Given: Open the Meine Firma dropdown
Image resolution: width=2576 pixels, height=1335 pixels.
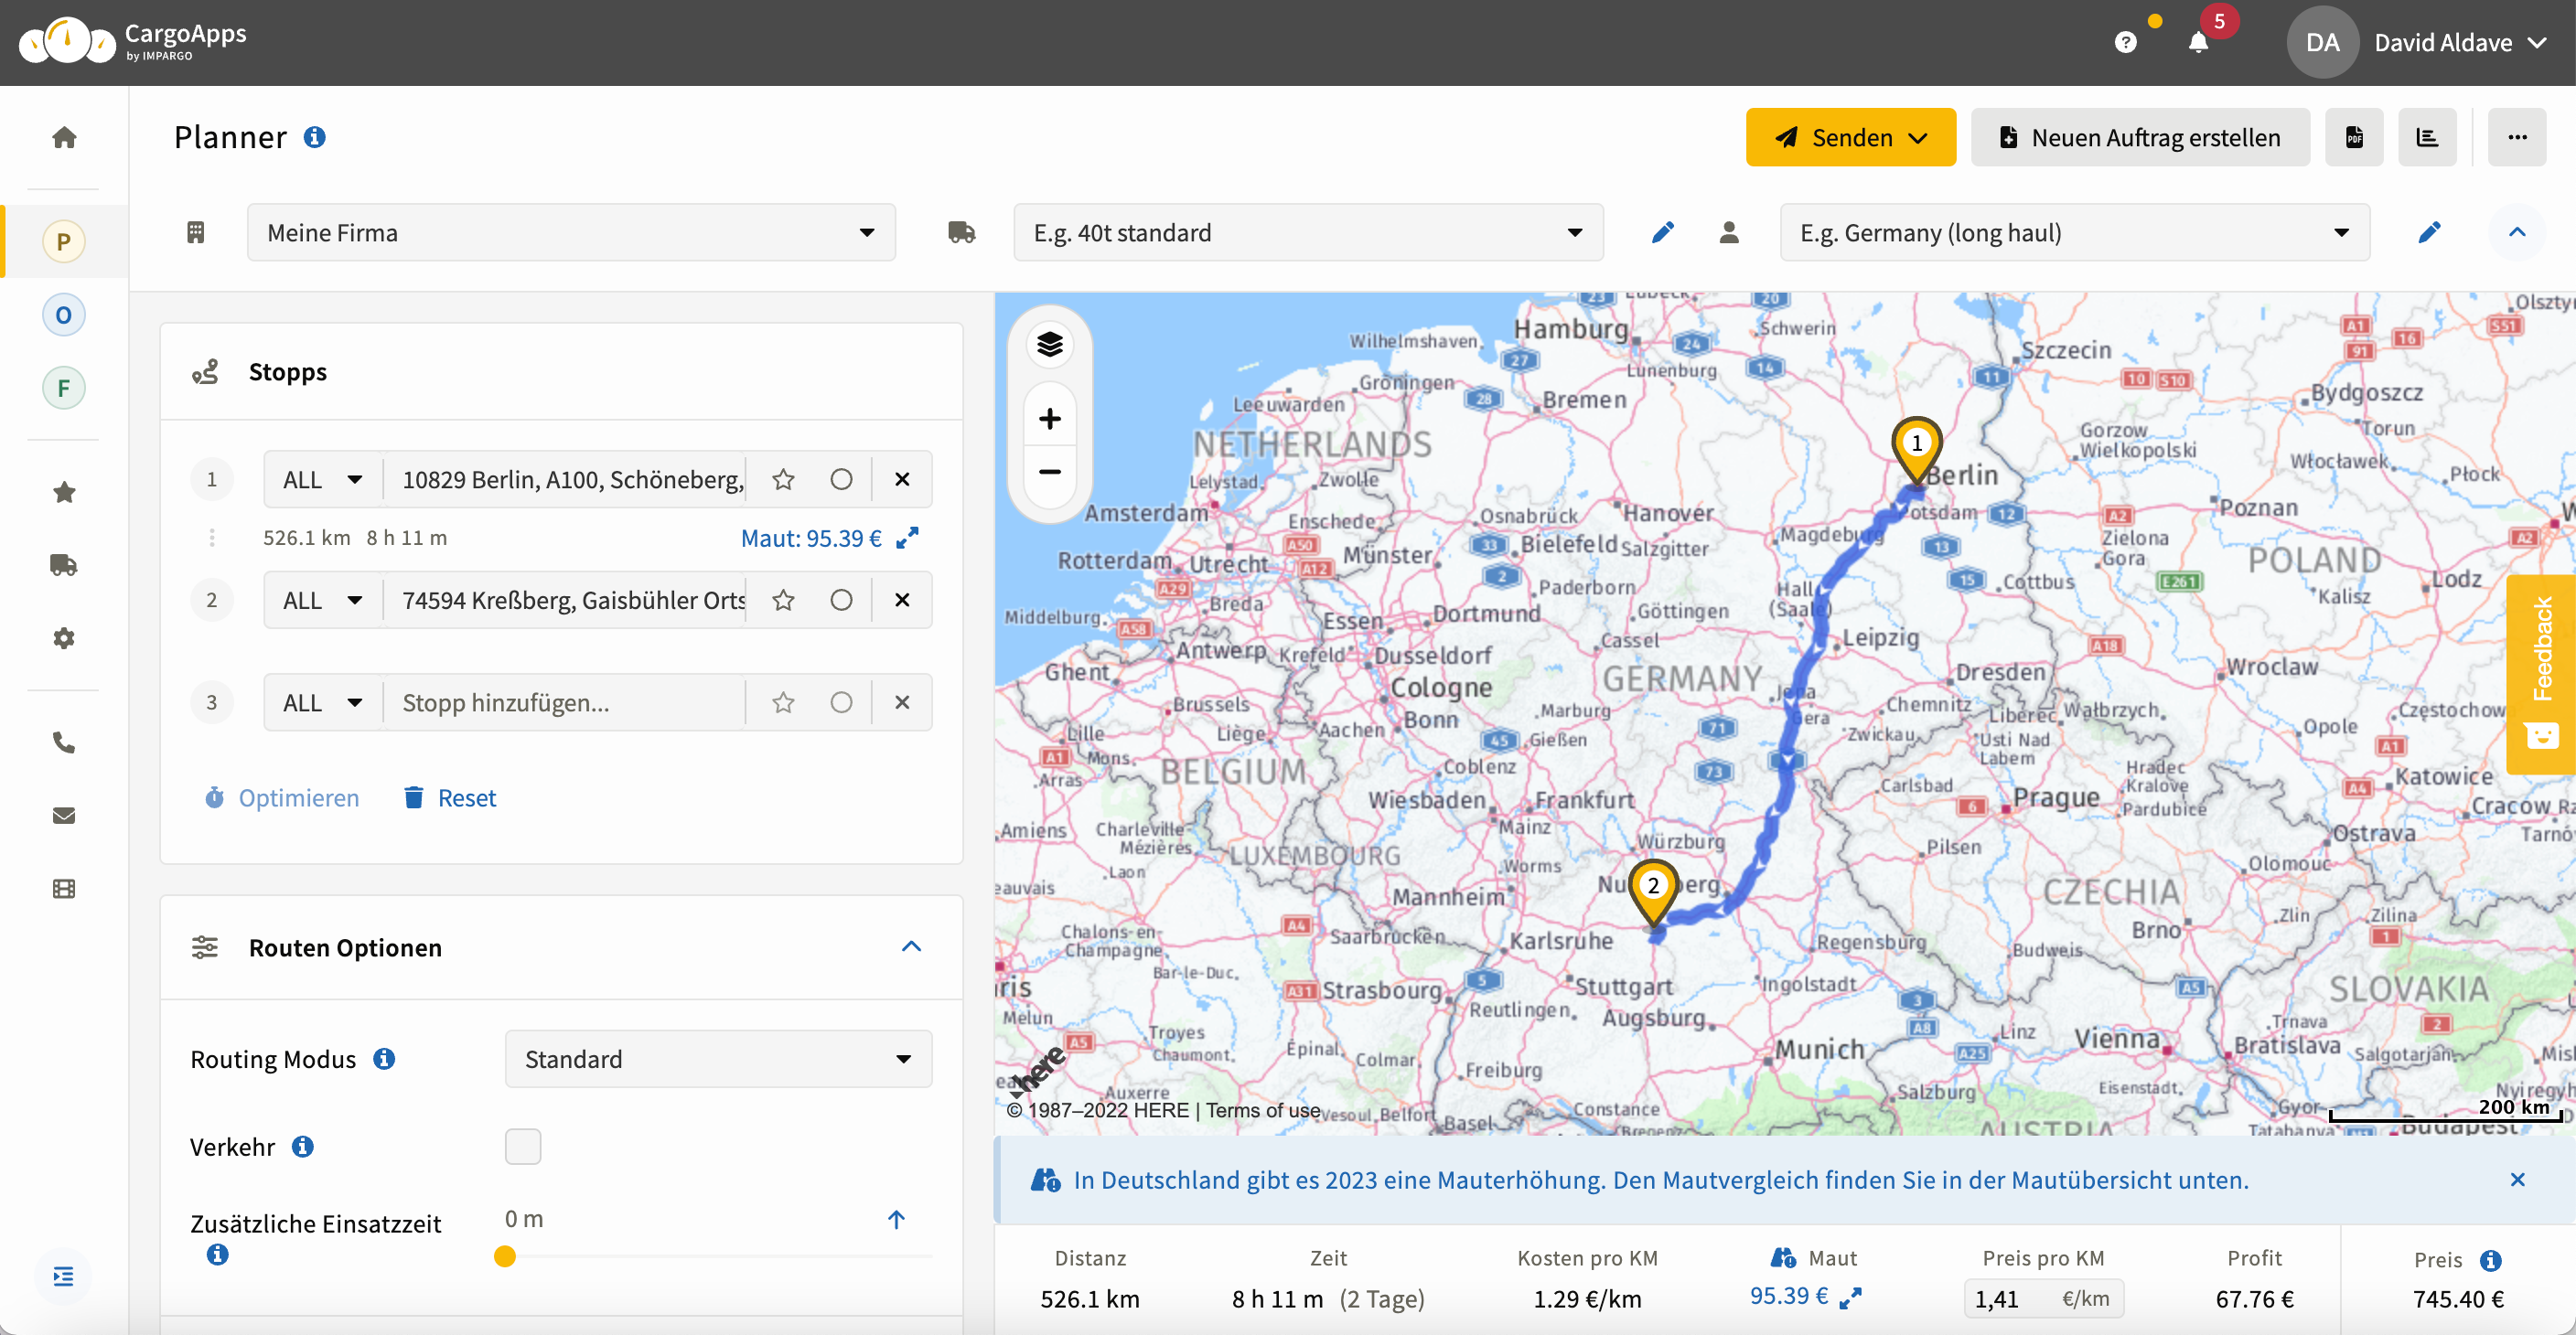Looking at the screenshot, I should pos(570,233).
